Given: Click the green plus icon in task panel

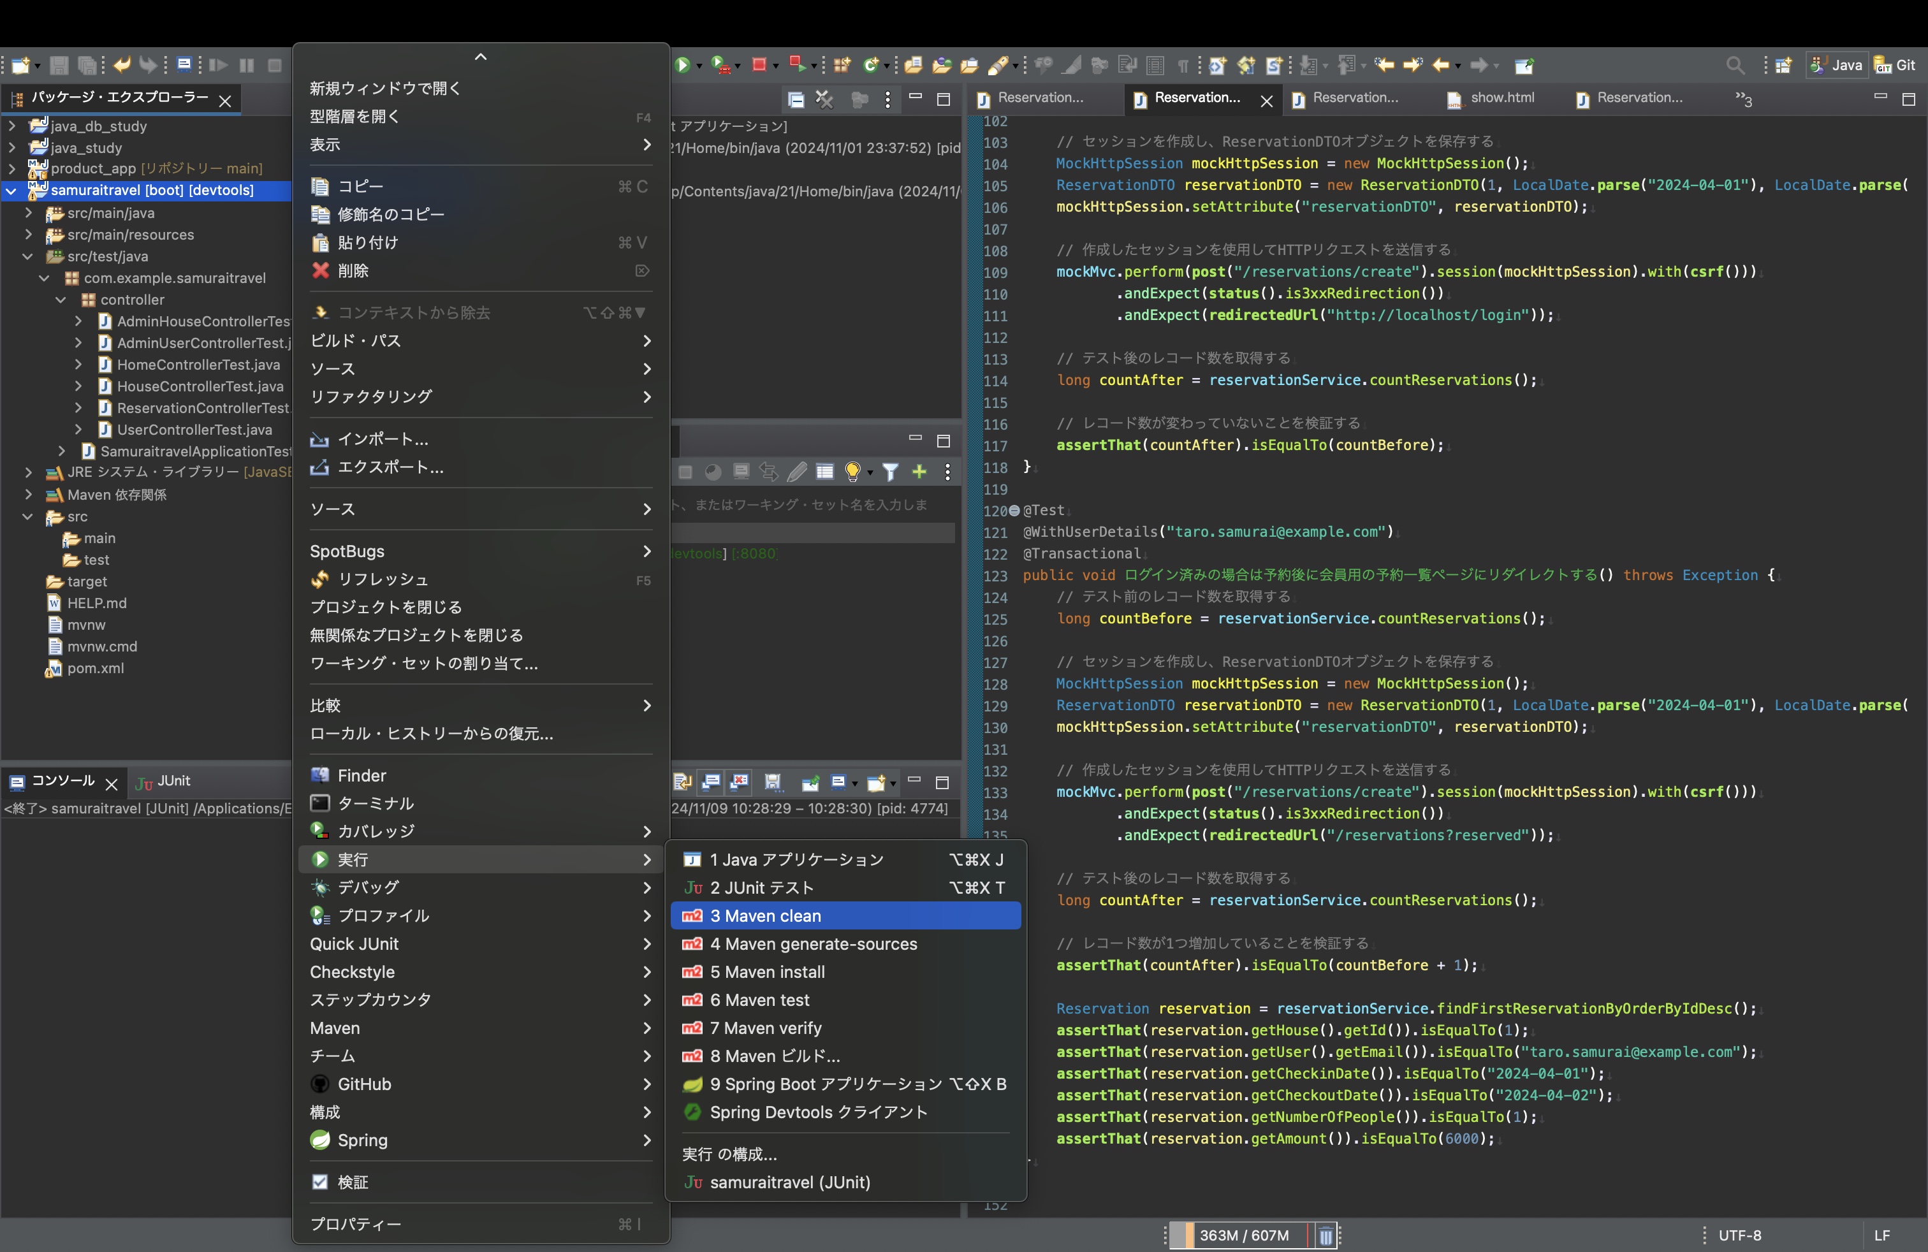Looking at the screenshot, I should click(919, 471).
